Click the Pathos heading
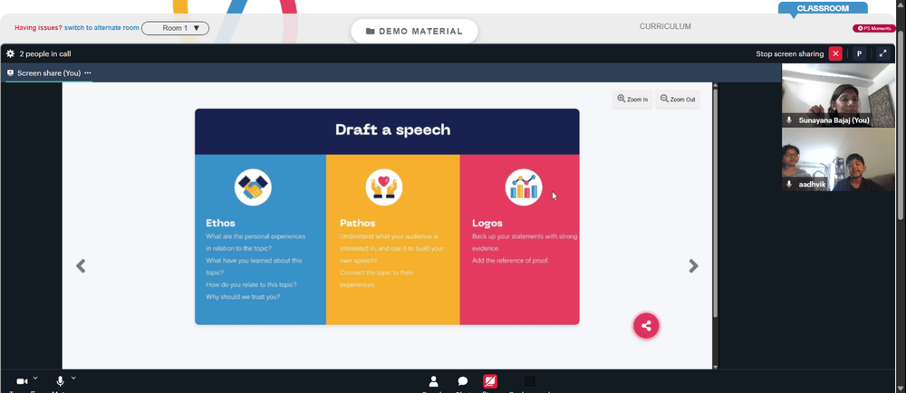Image resolution: width=906 pixels, height=393 pixels. [x=358, y=223]
